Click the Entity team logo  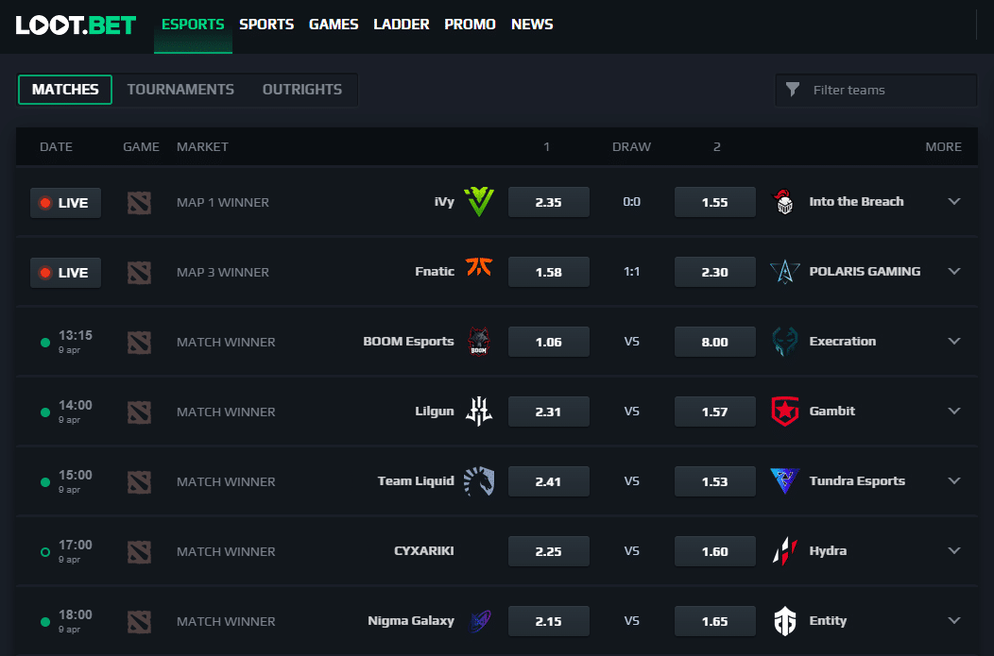point(785,620)
